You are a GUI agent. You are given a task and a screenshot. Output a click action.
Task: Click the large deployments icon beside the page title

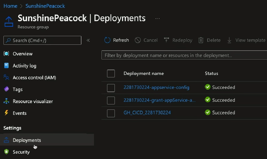(x=9, y=22)
